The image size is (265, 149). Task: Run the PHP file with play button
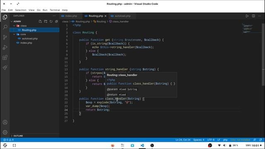(247, 16)
